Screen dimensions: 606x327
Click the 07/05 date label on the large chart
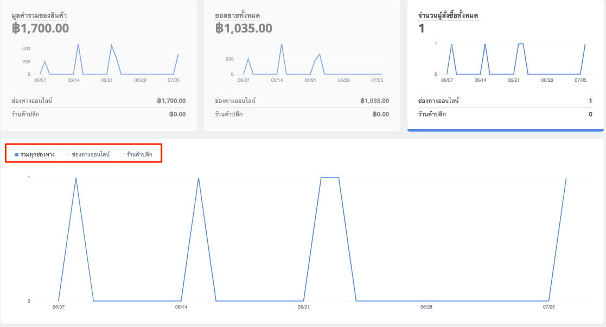549,307
